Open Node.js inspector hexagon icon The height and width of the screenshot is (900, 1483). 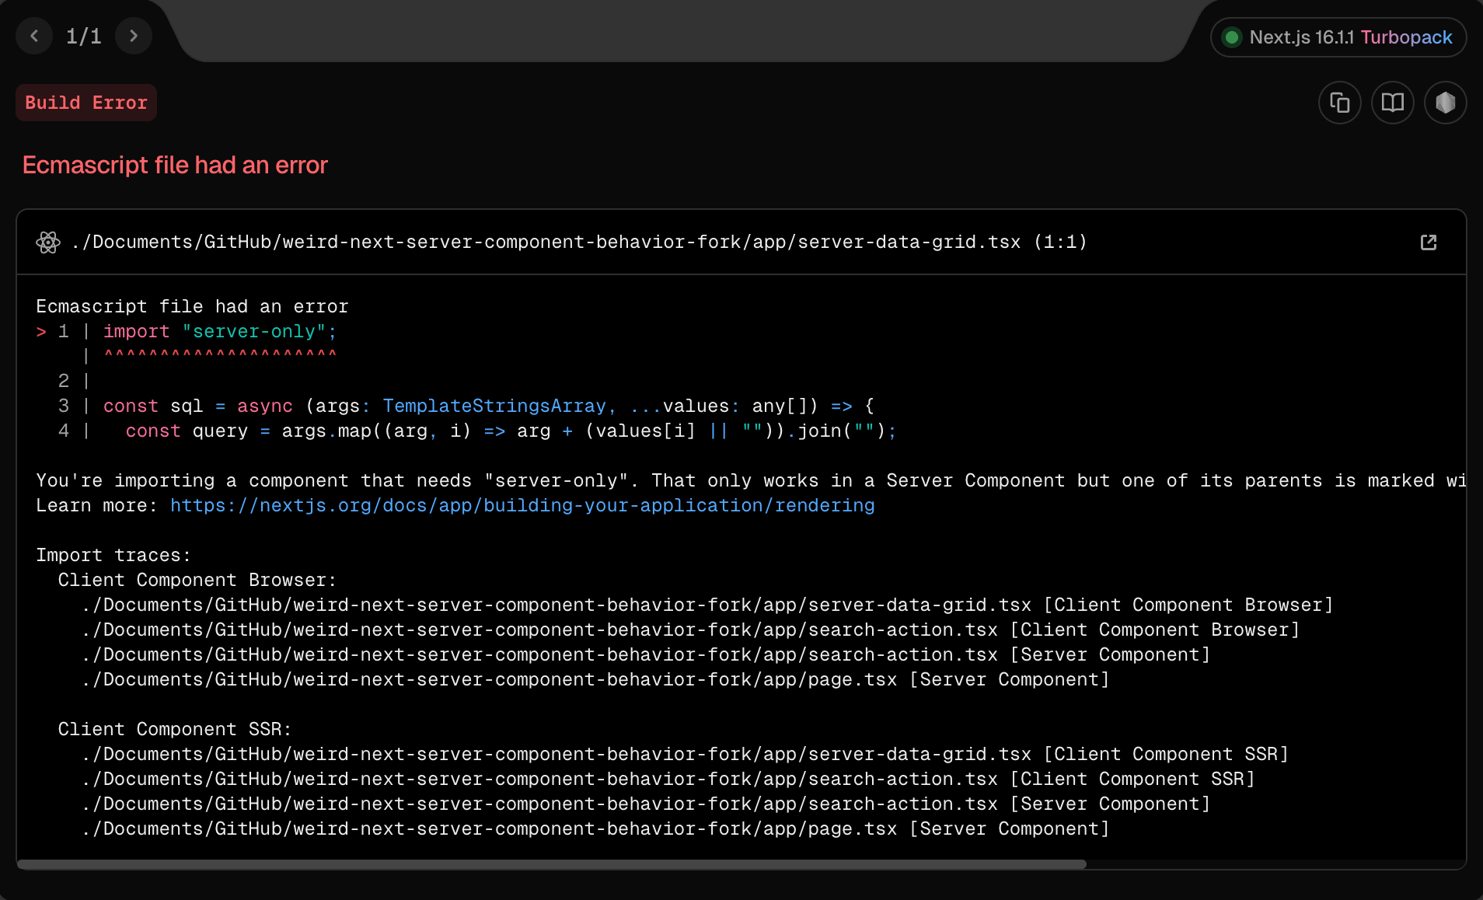point(1446,103)
